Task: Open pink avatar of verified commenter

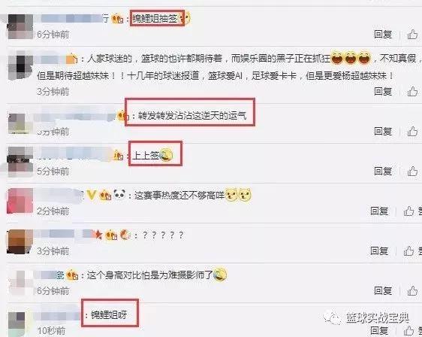Action: [20, 201]
